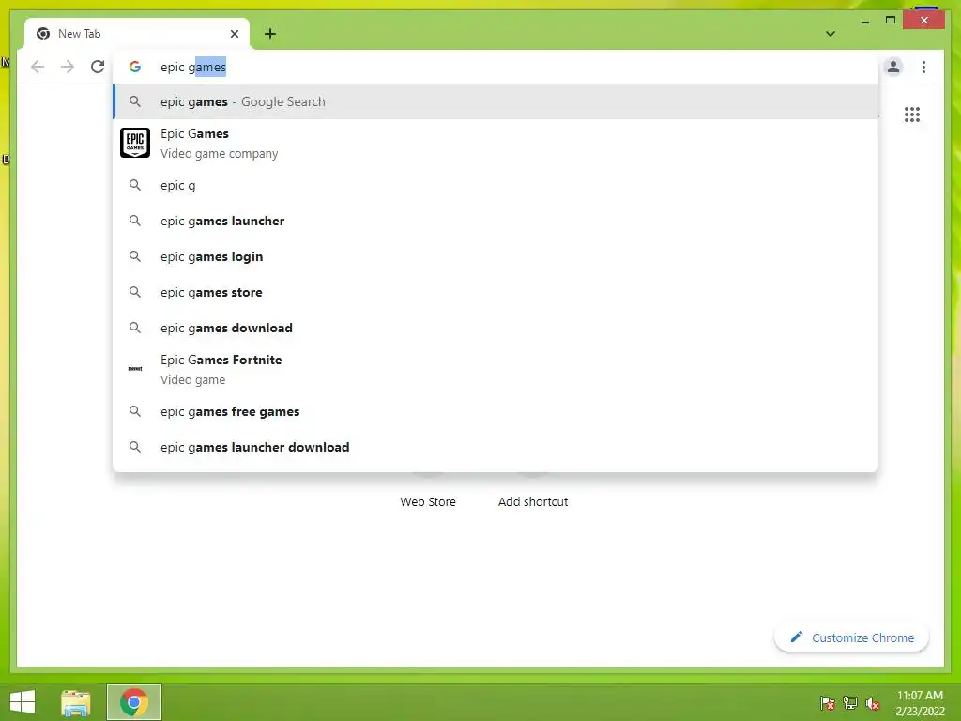Image resolution: width=961 pixels, height=721 pixels.
Task: Pick the 'epic g' suggestion
Action: click(x=496, y=185)
